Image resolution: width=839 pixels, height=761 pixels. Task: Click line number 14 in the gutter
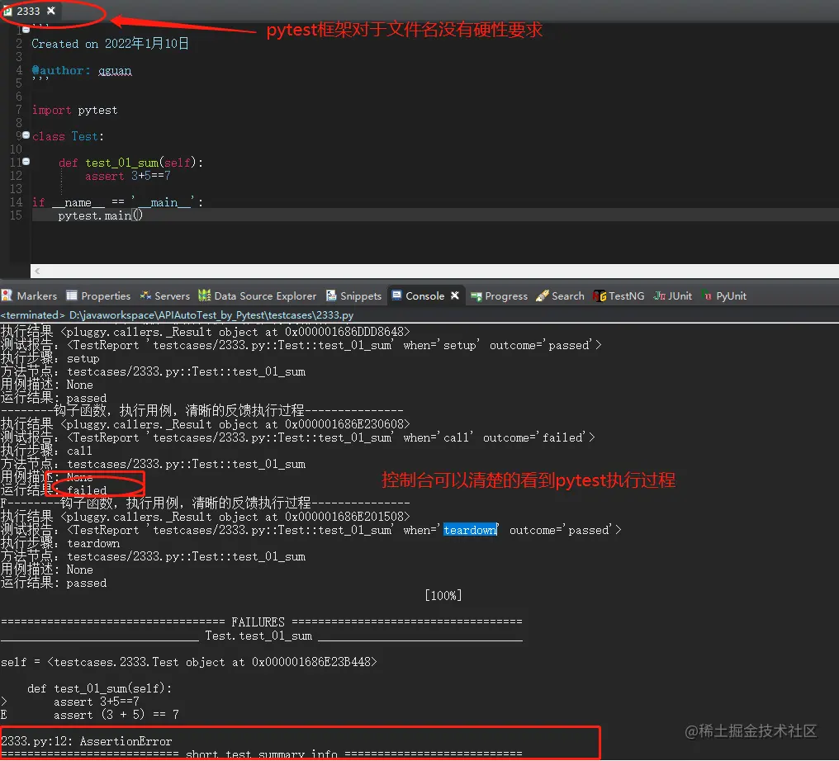pos(16,202)
